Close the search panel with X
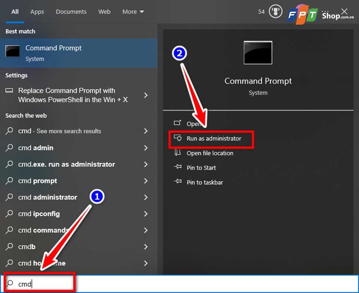 click(344, 11)
